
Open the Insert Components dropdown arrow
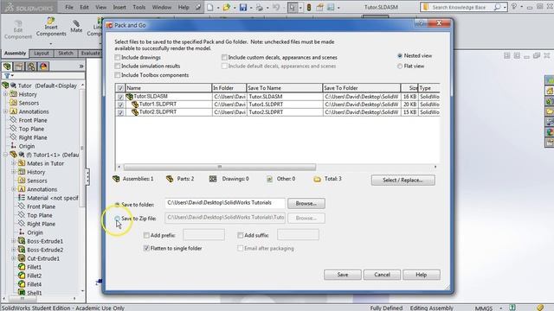(51, 44)
